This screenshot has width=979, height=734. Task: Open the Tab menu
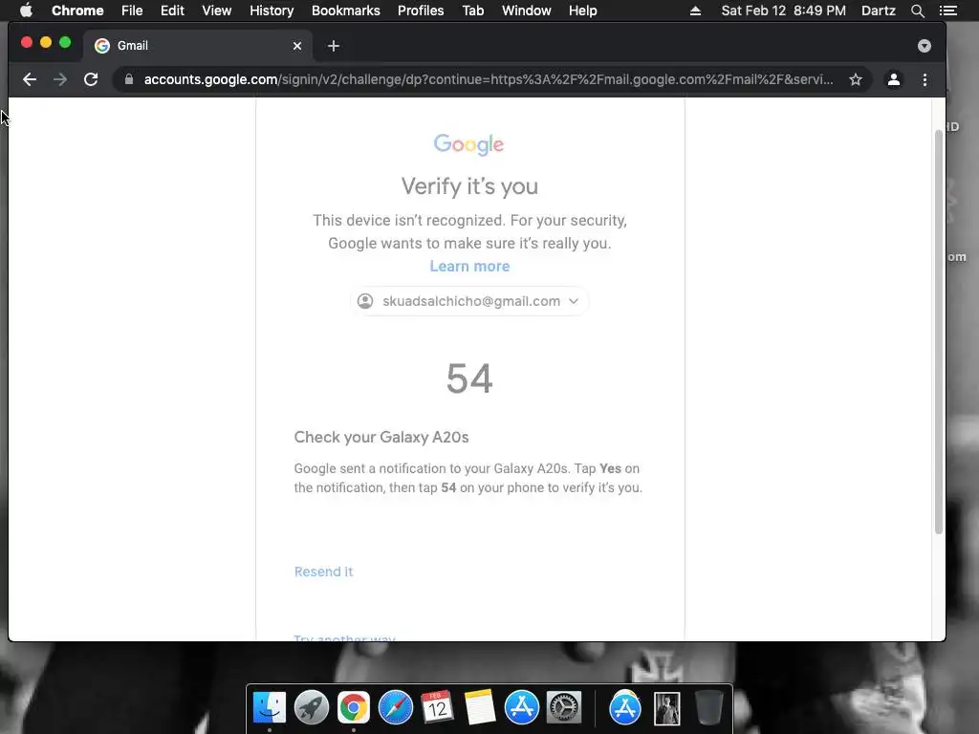pyautogui.click(x=473, y=11)
